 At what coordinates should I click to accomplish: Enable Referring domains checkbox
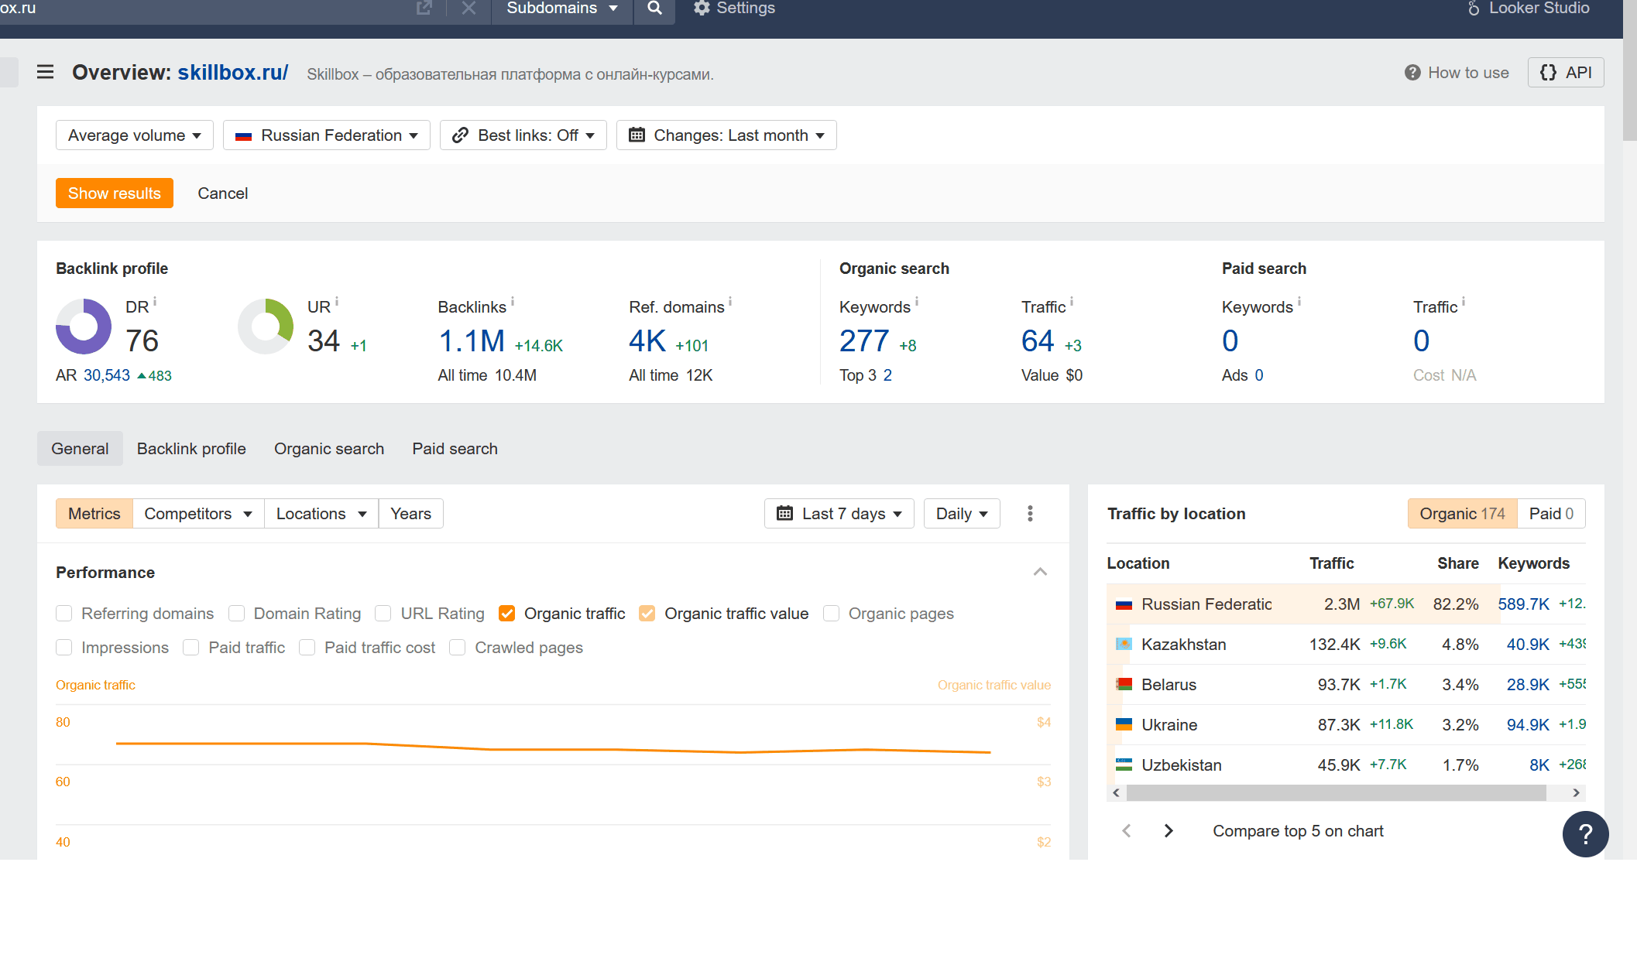64,614
